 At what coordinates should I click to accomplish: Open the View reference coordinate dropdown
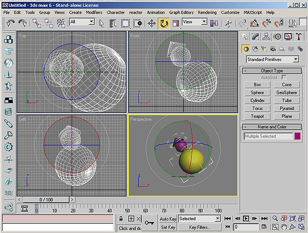(x=195, y=22)
